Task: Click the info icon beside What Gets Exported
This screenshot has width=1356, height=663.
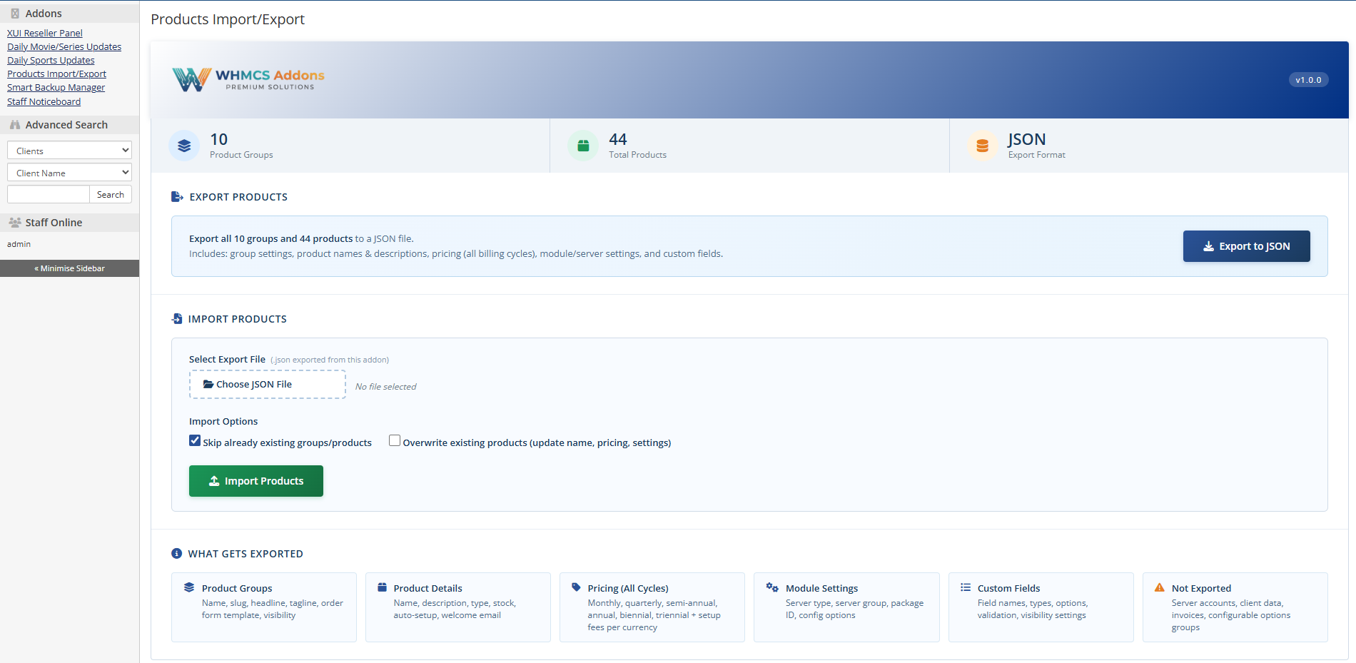Action: click(176, 553)
